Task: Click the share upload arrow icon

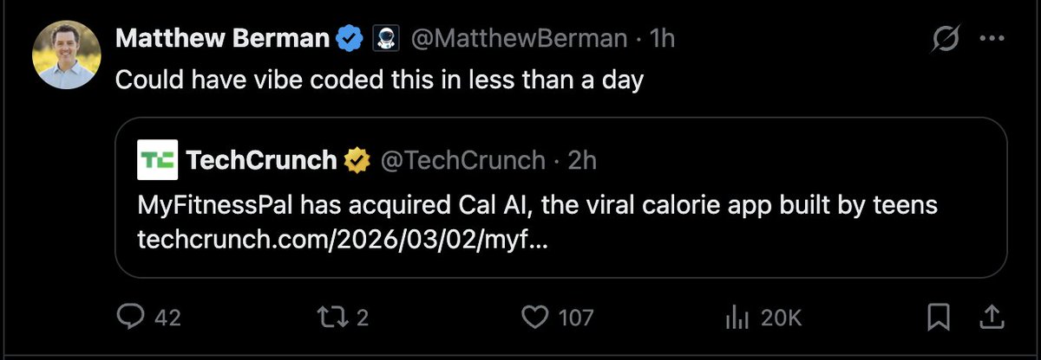Action: [x=991, y=318]
